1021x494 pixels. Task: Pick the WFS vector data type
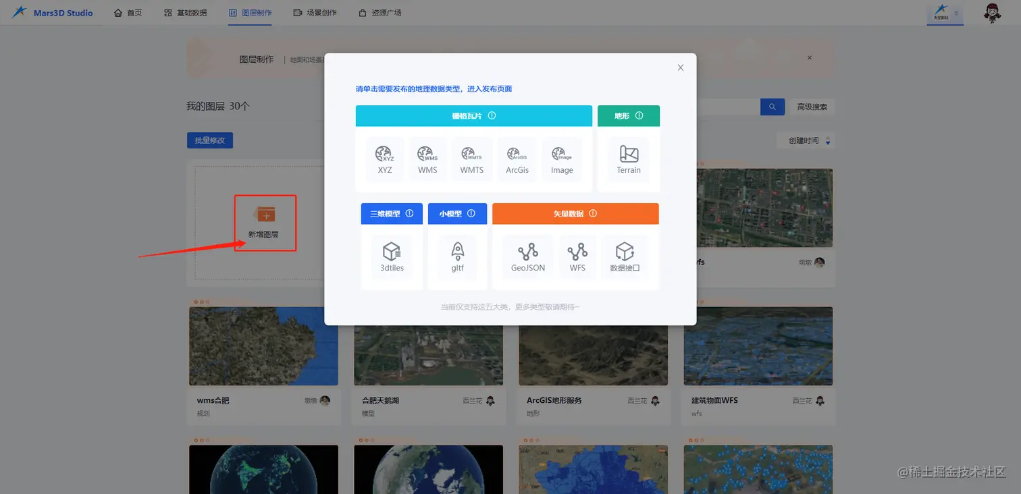click(x=577, y=257)
